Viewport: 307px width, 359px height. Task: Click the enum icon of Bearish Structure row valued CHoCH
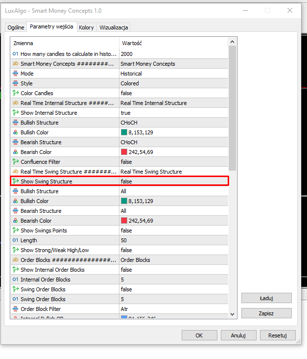[15, 142]
